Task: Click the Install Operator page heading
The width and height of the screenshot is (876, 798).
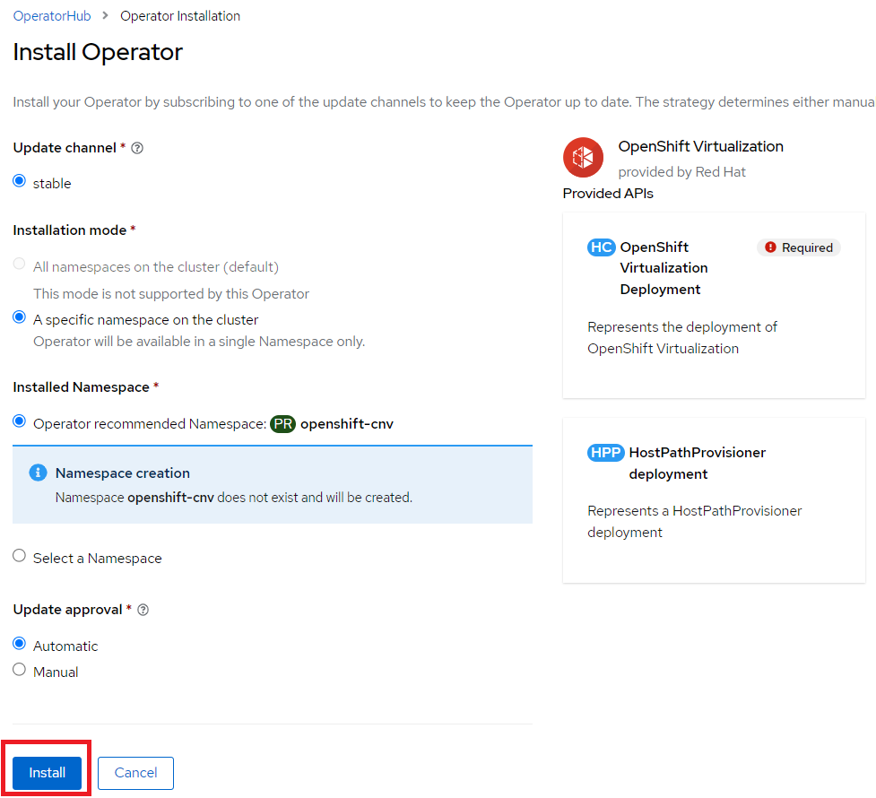Action: pos(98,53)
